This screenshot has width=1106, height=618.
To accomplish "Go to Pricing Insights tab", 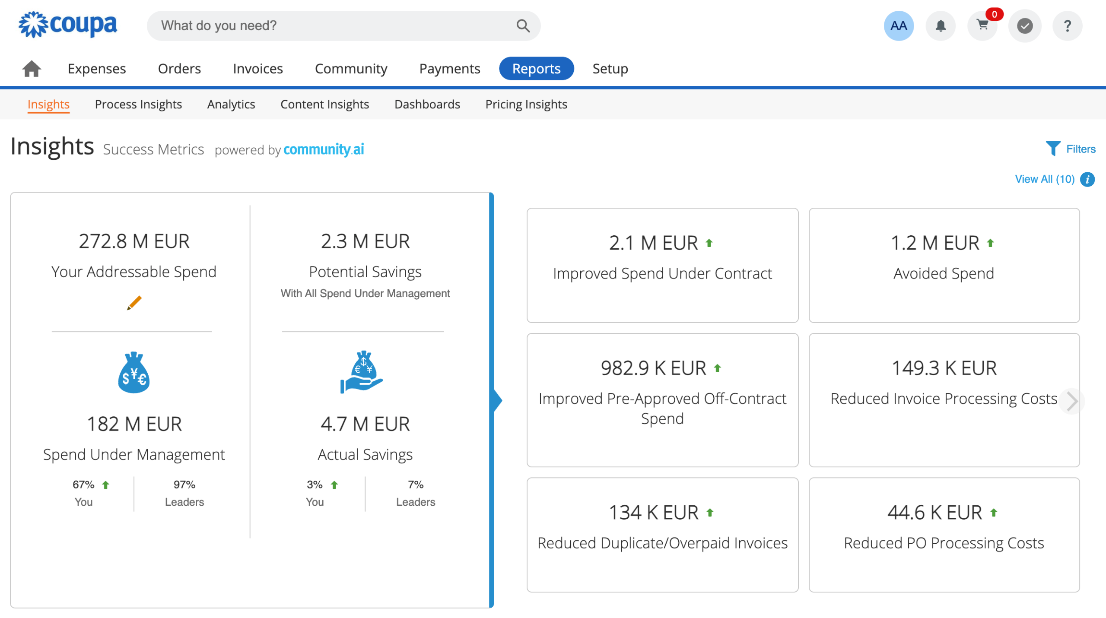I will tap(526, 105).
